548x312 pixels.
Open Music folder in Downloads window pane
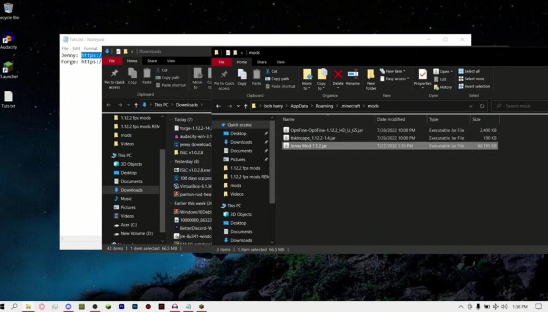coord(126,199)
